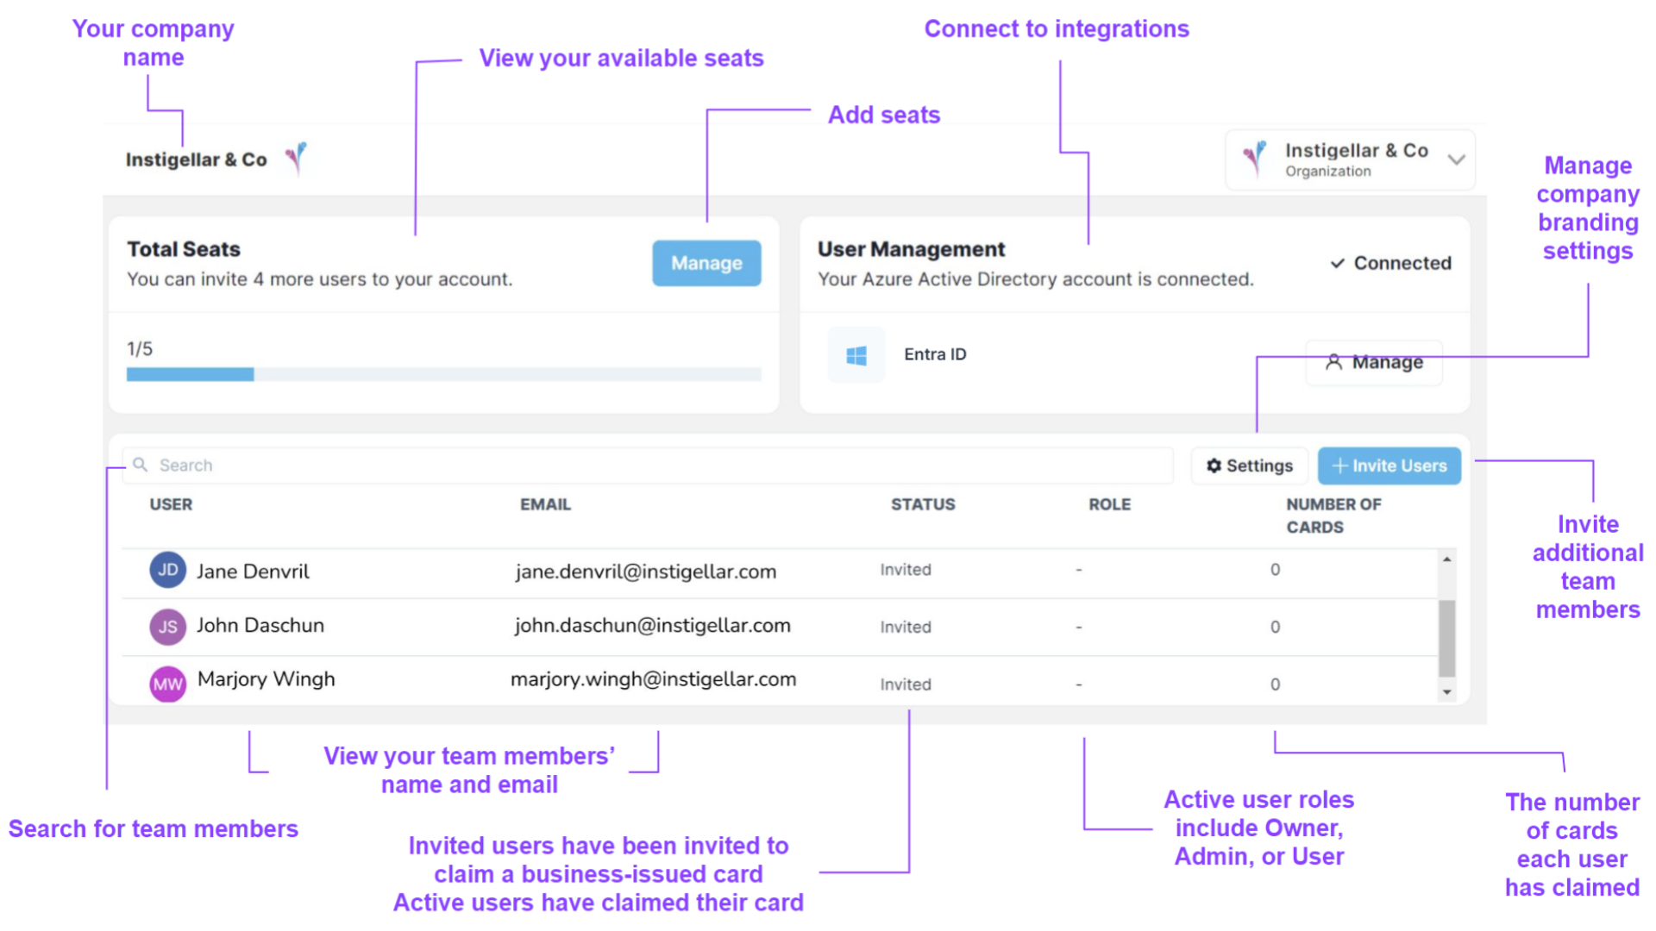Open Settings with the gear icon
The height and width of the screenshot is (931, 1656).
(1249, 465)
